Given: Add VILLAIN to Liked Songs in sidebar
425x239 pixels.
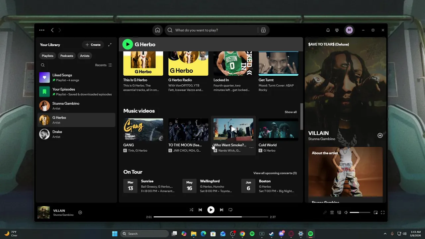Looking at the screenshot, I should tap(380, 135).
